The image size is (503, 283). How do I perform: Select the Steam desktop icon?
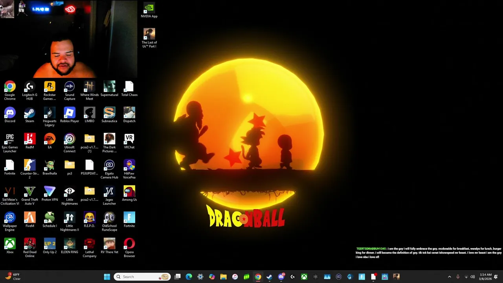pyautogui.click(x=29, y=115)
